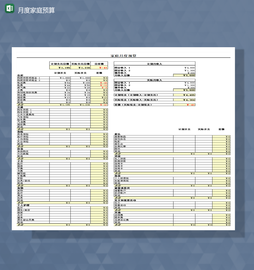Select the 固定收入 1 amount ¥4,000
This screenshot has height=270, width=254.
189,67
